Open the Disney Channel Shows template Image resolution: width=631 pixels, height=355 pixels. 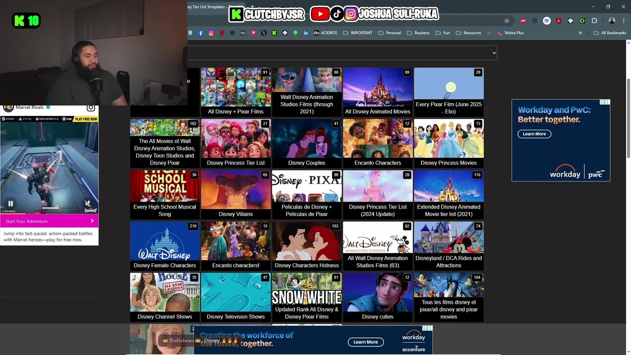click(x=165, y=297)
